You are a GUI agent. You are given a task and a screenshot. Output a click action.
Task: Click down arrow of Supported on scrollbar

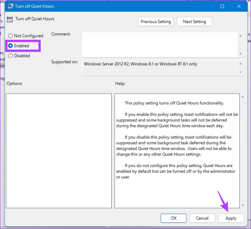241,72
